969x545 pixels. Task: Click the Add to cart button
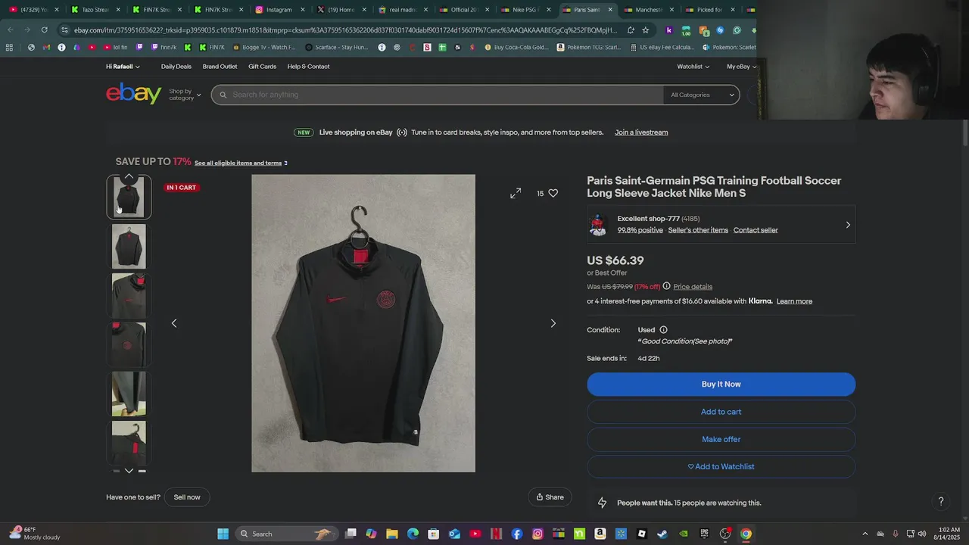tap(721, 412)
